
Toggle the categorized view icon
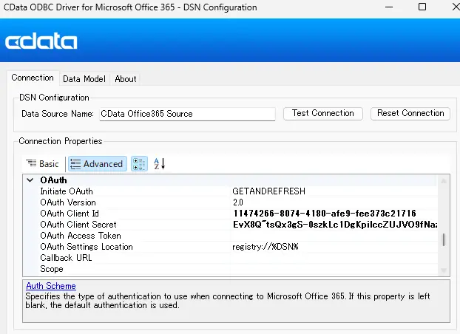pos(139,163)
